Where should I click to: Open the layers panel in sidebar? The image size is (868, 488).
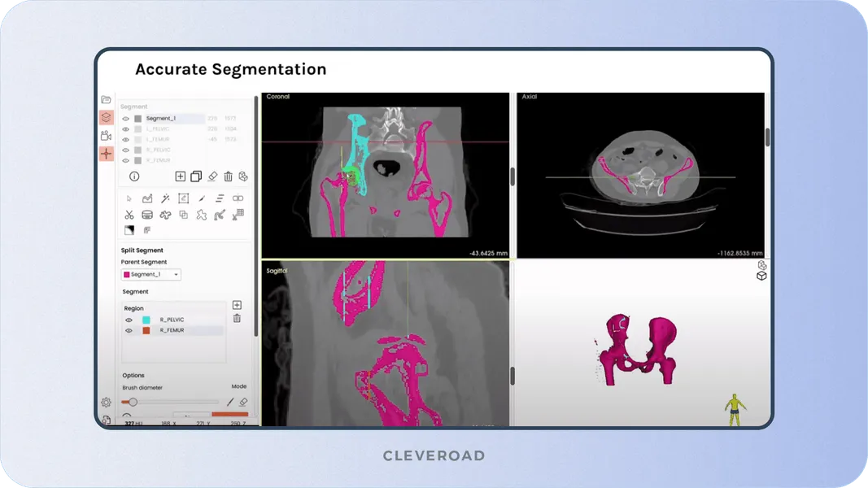tap(106, 117)
